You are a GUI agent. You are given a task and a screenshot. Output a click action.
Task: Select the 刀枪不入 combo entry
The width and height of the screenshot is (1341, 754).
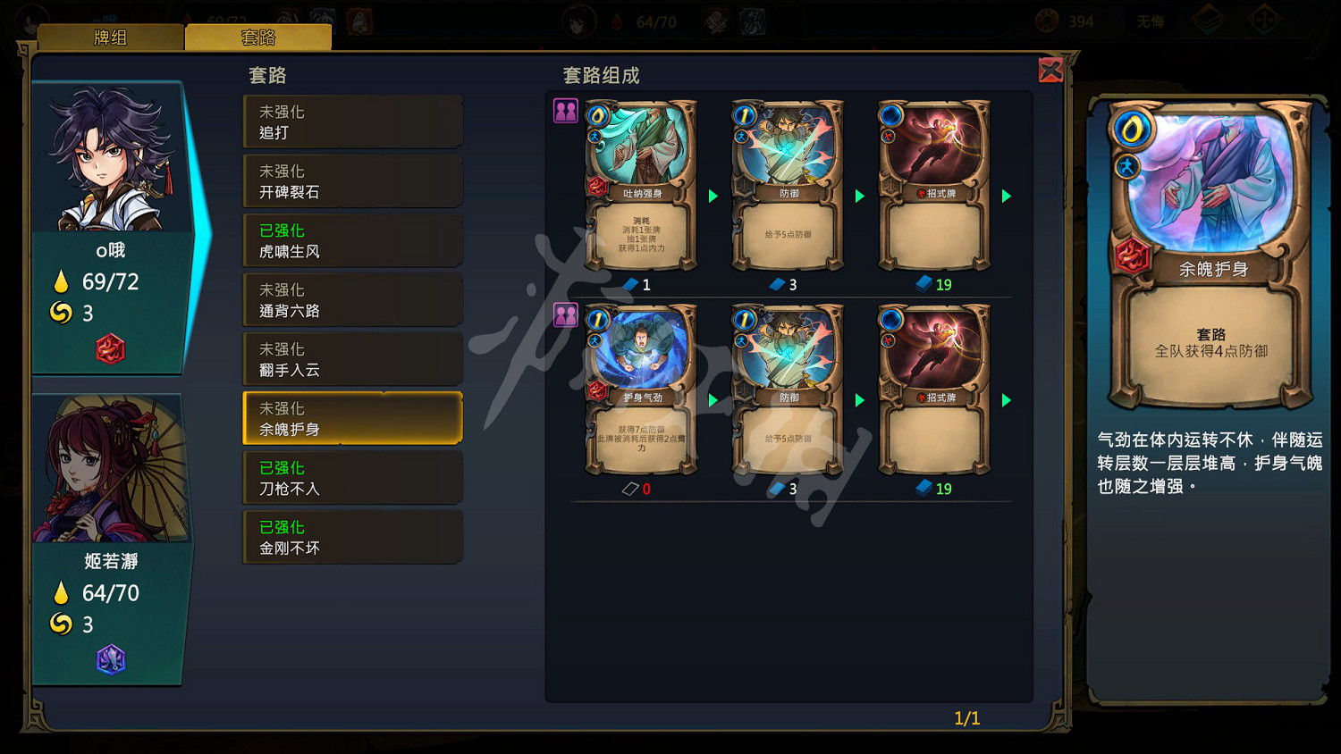pos(353,478)
